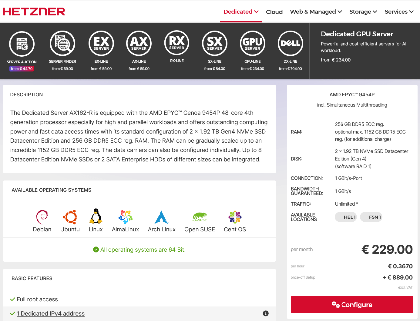Image resolution: width=420 pixels, height=321 pixels.
Task: Click the 'Full root access' feature text
Action: click(x=37, y=299)
